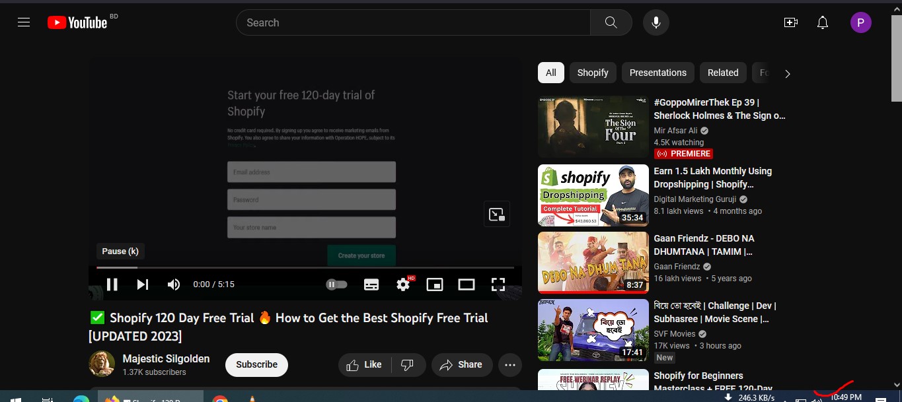The image size is (902, 402).
Task: Pause the video
Action: (112, 285)
